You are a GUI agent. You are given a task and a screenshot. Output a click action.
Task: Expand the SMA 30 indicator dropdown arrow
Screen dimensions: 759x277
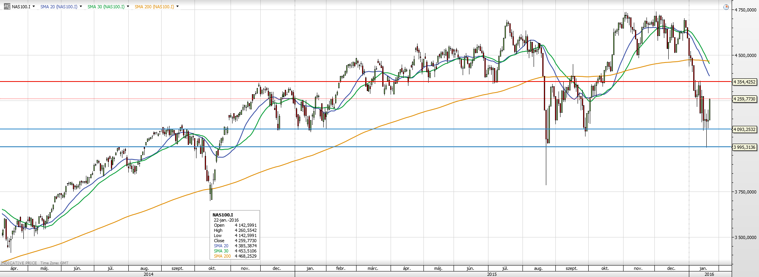pyautogui.click(x=128, y=7)
